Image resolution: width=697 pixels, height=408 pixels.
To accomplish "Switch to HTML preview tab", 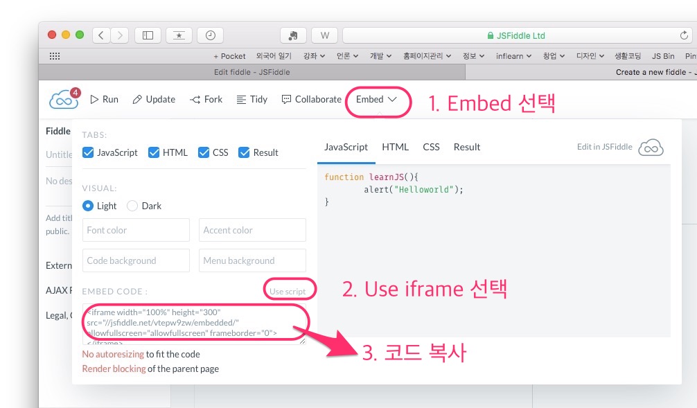I will pyautogui.click(x=395, y=147).
